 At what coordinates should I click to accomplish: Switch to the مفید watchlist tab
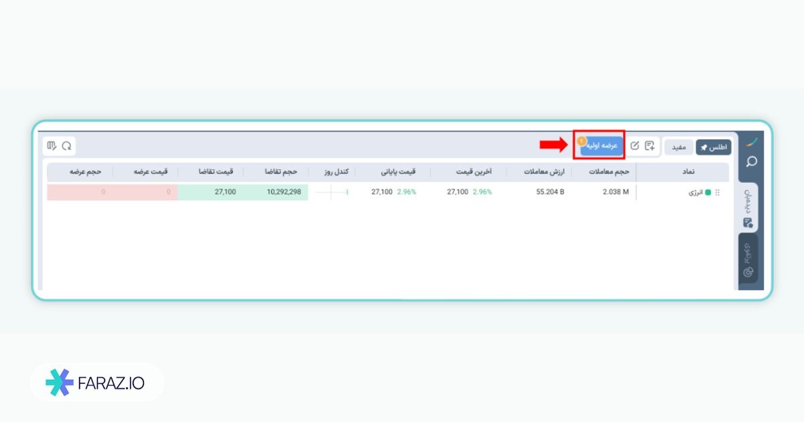(679, 147)
